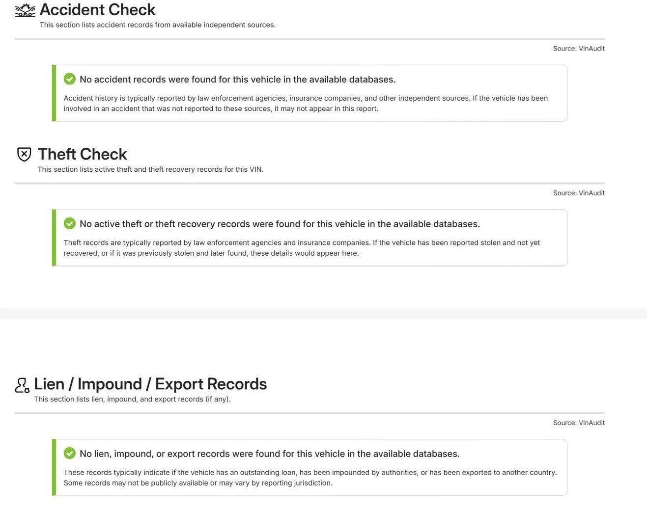Click Source: VinAudit under Lien records
Viewport: 647px width, 510px height.
tap(579, 423)
